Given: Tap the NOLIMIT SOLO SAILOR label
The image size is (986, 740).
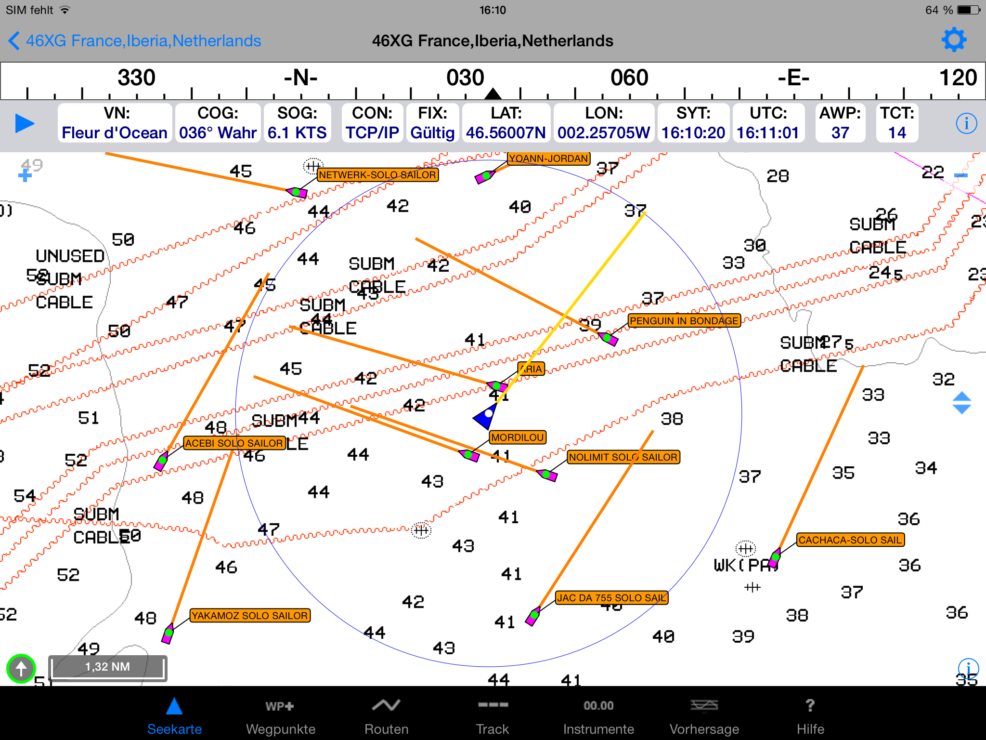Looking at the screenshot, I should [x=623, y=457].
